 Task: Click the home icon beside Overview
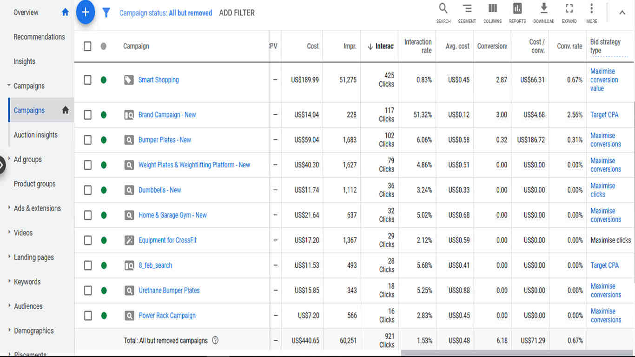(65, 12)
